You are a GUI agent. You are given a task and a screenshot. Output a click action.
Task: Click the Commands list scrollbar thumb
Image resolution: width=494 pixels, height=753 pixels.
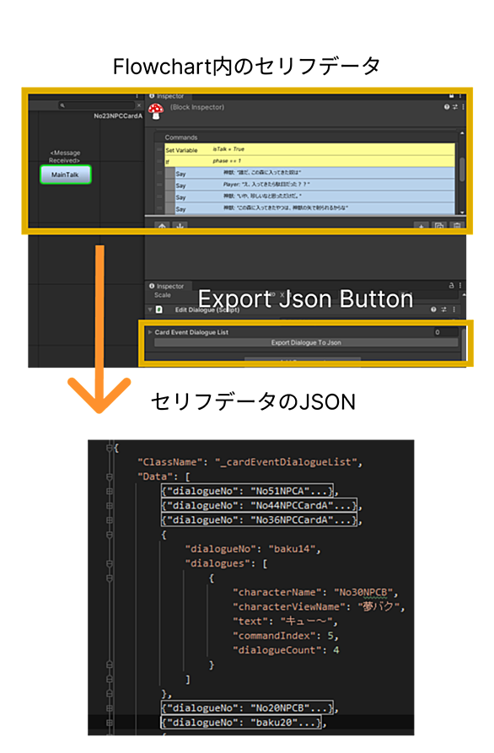tap(462, 169)
